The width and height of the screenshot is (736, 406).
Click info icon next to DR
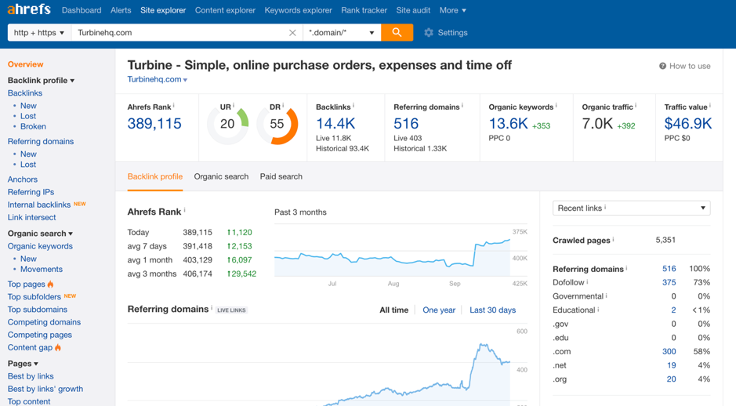283,105
